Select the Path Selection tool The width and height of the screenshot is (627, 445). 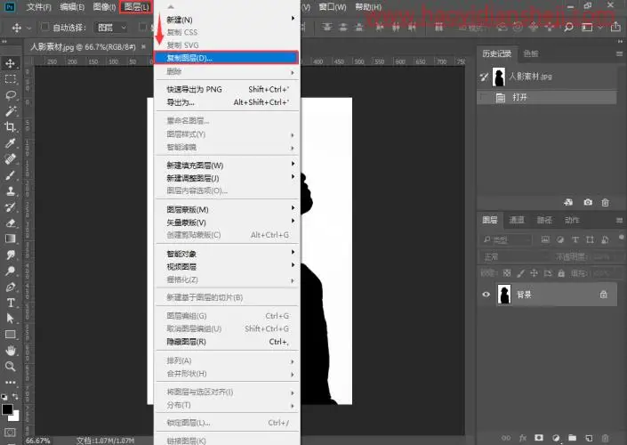click(x=11, y=319)
